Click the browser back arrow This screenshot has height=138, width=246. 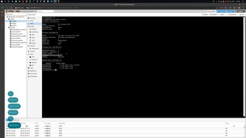[3, 8]
